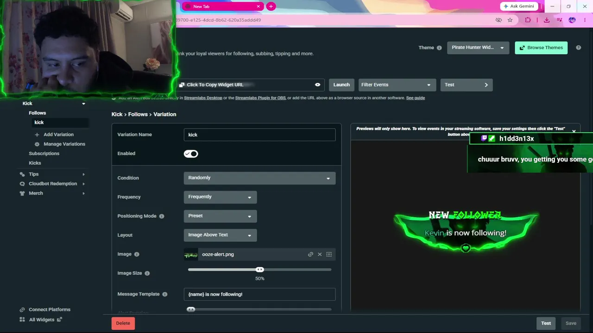Show the Image field info tooltip
Image resolution: width=593 pixels, height=333 pixels.
(x=137, y=254)
